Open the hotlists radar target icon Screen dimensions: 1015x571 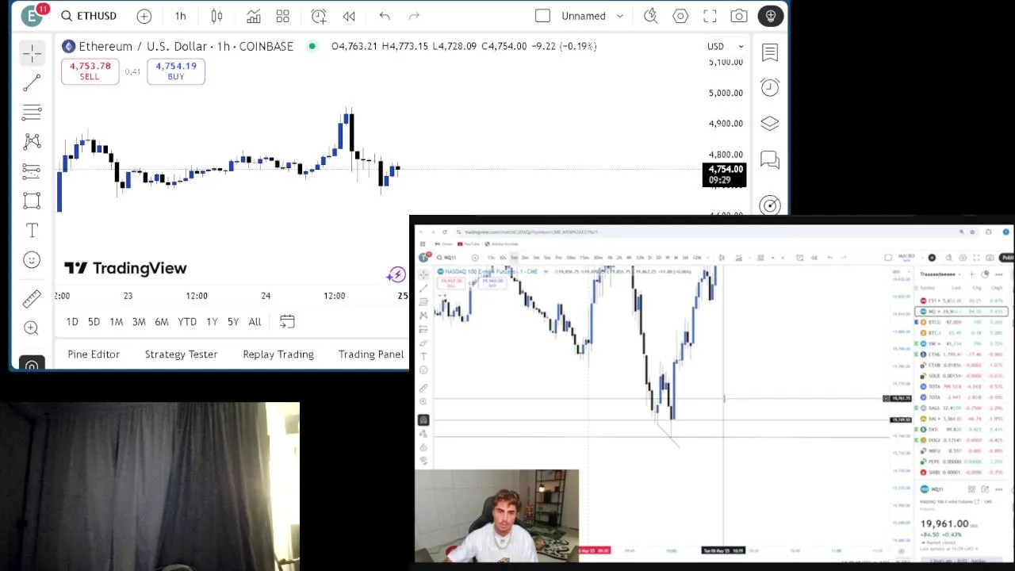click(770, 205)
